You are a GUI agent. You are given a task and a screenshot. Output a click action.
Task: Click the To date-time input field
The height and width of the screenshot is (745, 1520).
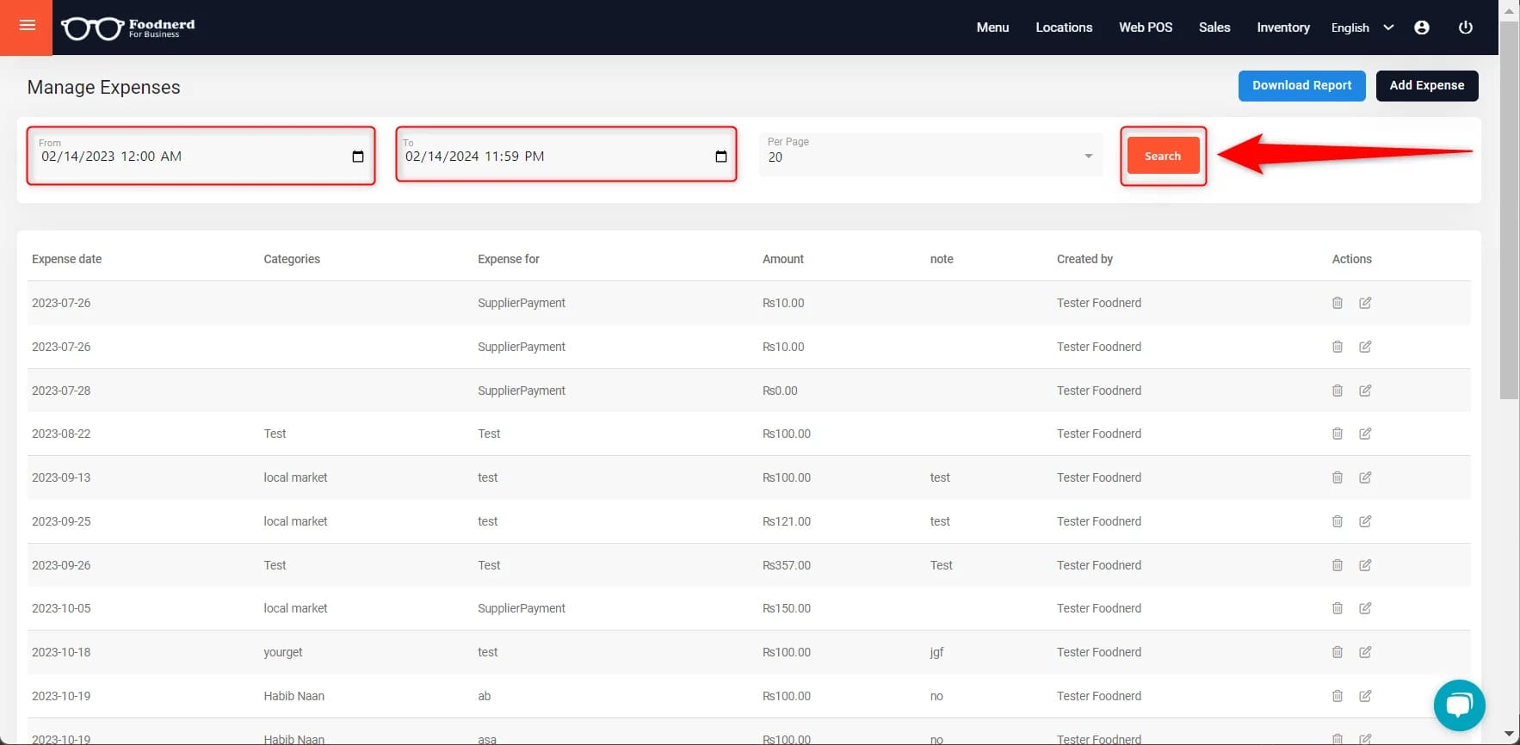[565, 155]
